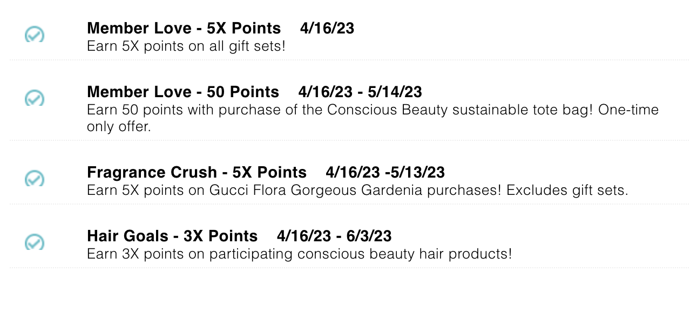Click the Hair Goals checkmark icon
690x312 pixels.
tap(35, 242)
